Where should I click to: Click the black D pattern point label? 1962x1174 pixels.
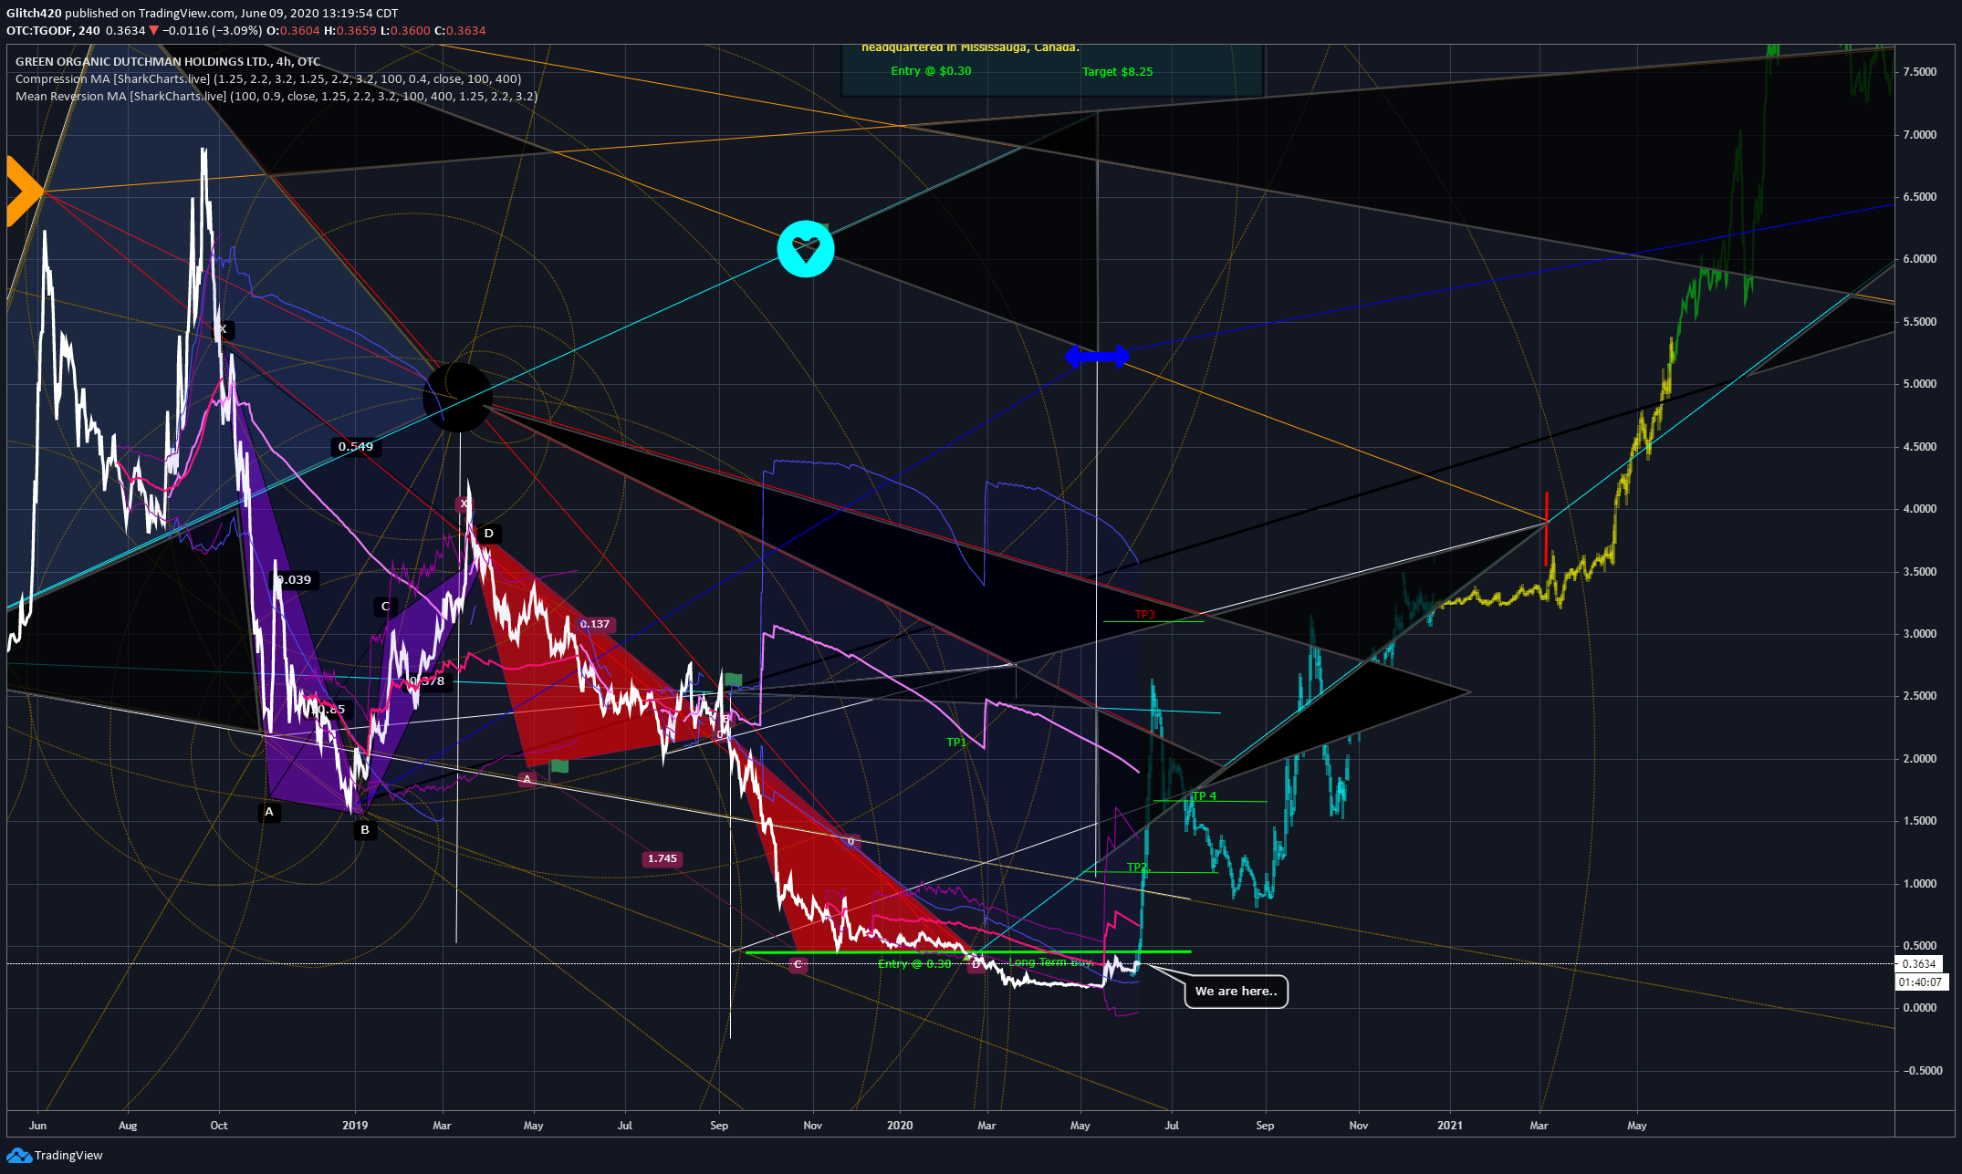tap(488, 534)
